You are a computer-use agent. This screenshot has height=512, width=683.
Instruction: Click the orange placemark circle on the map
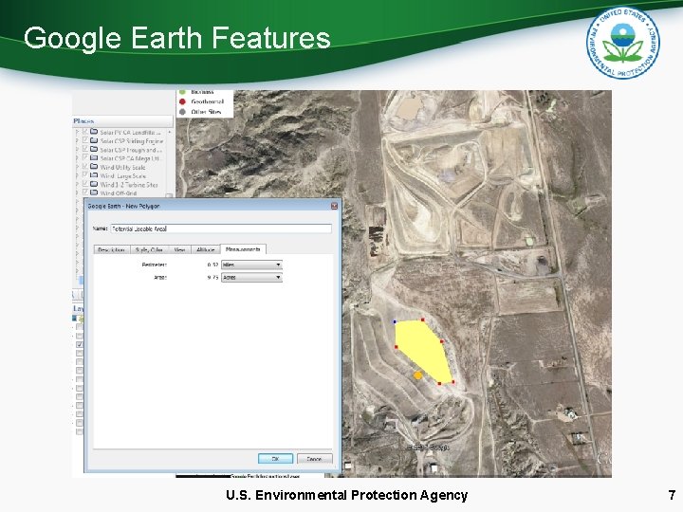417,375
